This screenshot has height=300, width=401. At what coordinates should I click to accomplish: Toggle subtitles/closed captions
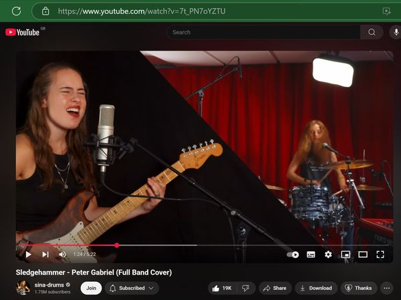coord(311,255)
